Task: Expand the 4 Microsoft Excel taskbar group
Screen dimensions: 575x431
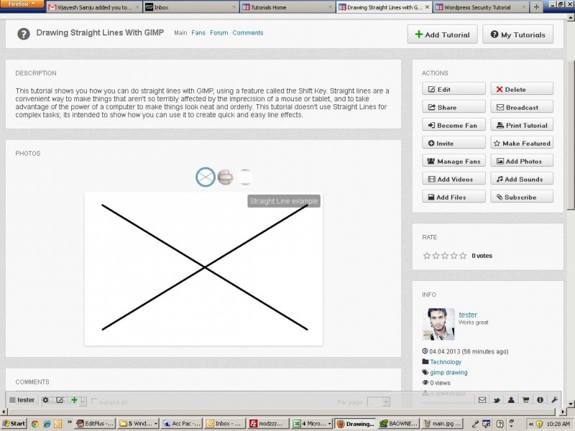Action: coord(312,424)
